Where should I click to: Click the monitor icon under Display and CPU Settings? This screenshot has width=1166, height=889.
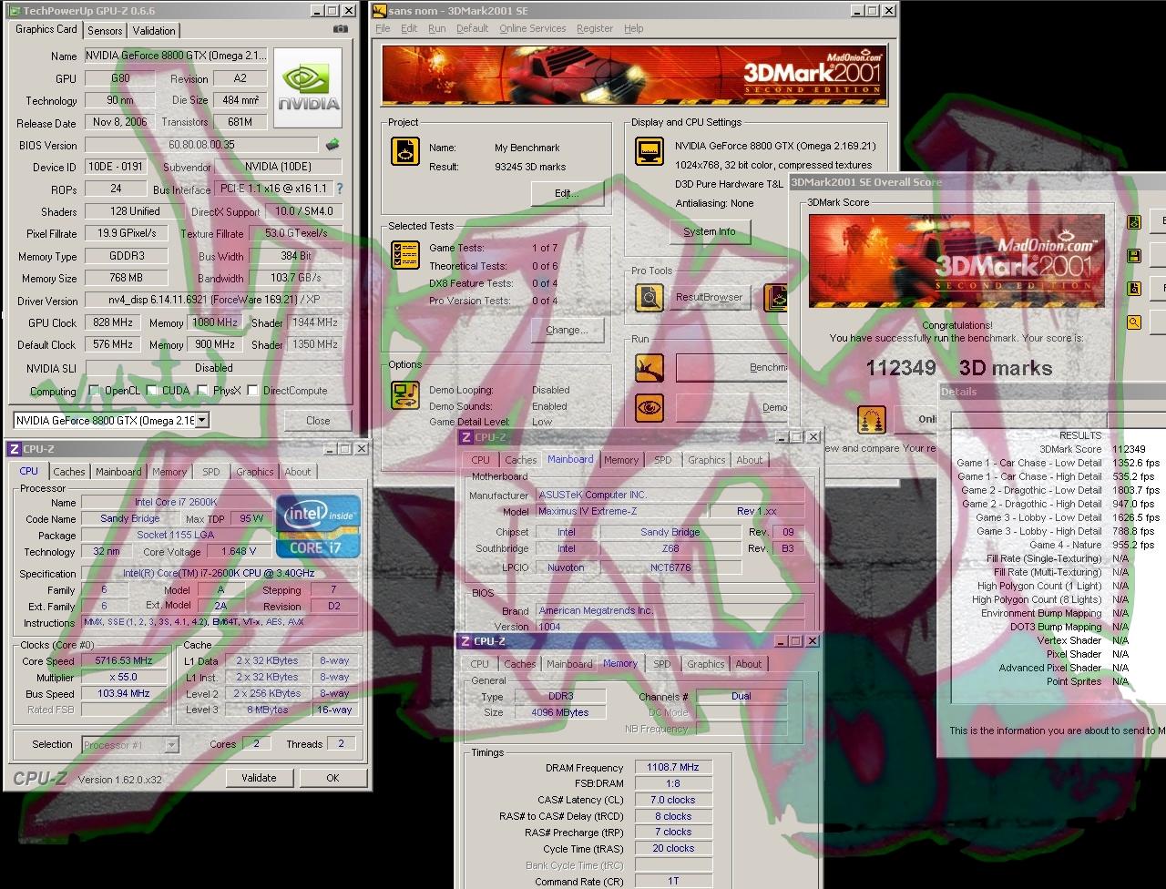649,151
